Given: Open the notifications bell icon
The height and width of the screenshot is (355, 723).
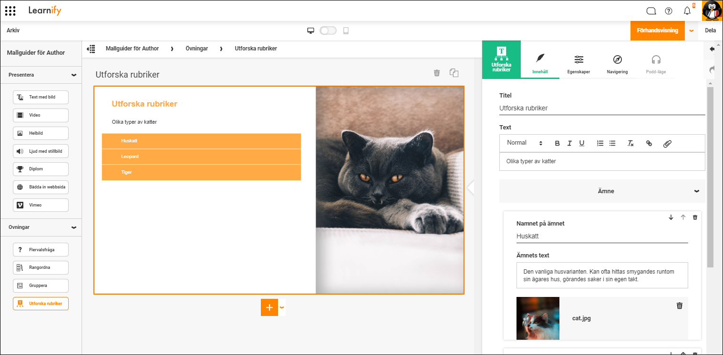Looking at the screenshot, I should [x=687, y=11].
